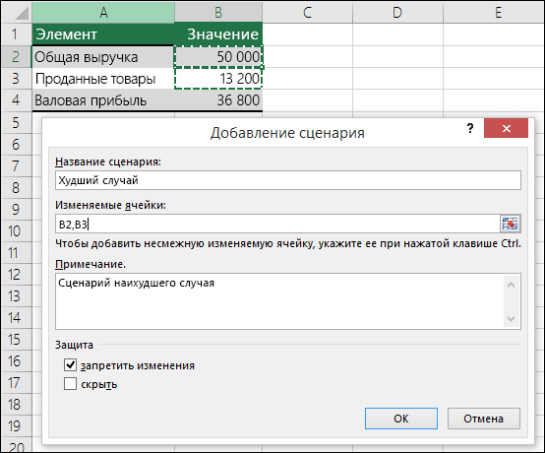
Task: Click cell Валовая прибыль
Action: [103, 100]
